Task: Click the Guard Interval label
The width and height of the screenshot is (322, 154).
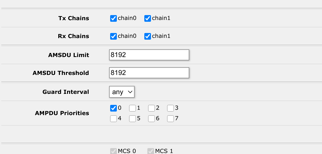Action: click(65, 92)
